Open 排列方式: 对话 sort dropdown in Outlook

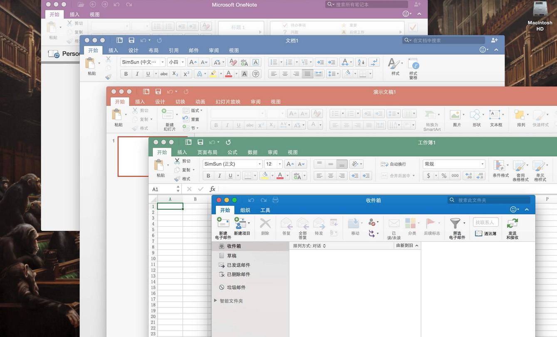click(x=309, y=246)
